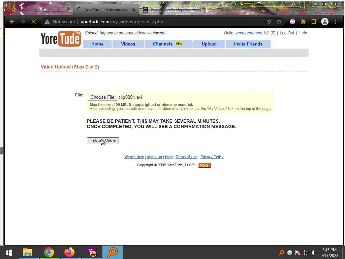This screenshot has height=259, width=345.
Task: Open What's New footer link
Action: pos(134,157)
